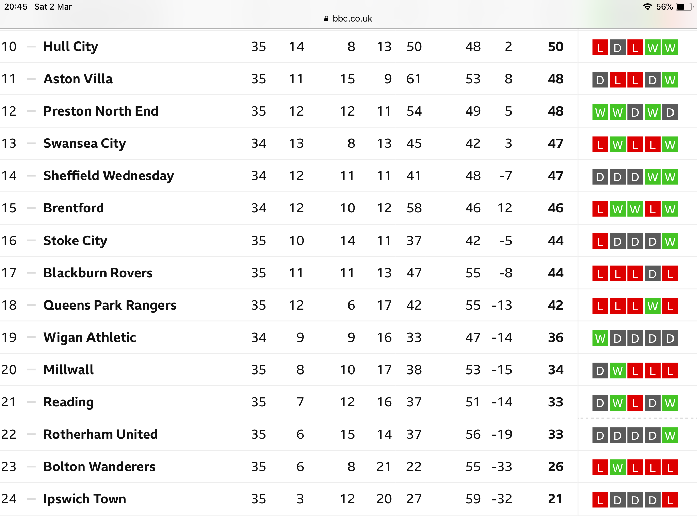
Task: Click Blackburn Rovers' grey D form badge
Action: (x=652, y=274)
